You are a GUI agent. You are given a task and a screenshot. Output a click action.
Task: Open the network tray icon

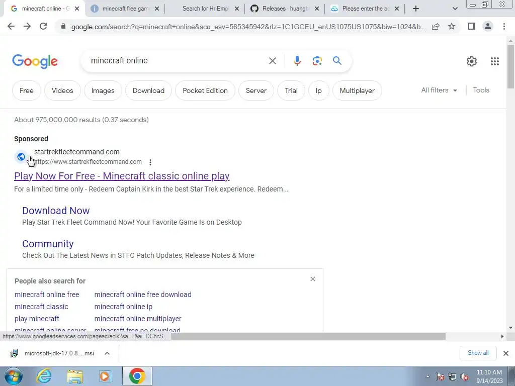pos(452,376)
